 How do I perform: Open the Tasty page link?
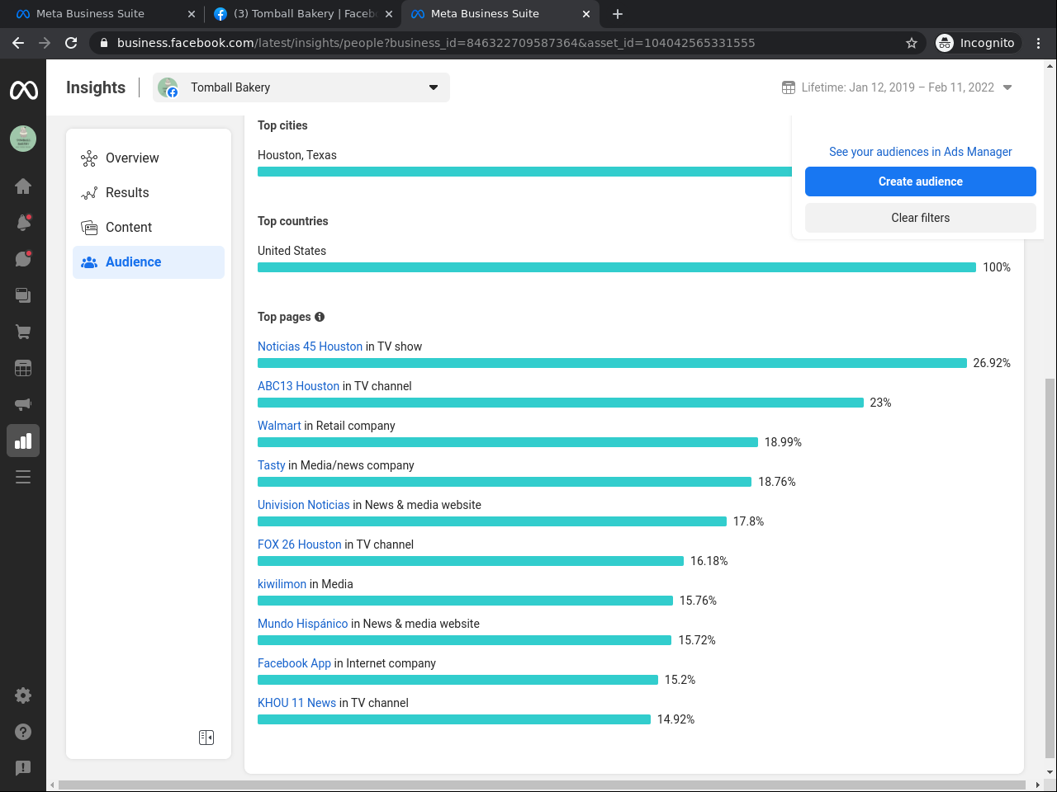tap(271, 465)
